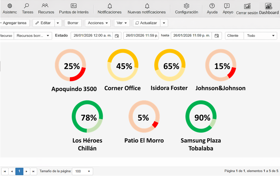The width and height of the screenshot is (280, 176).
Task: Open page size 100 dropdown
Action: point(82,171)
